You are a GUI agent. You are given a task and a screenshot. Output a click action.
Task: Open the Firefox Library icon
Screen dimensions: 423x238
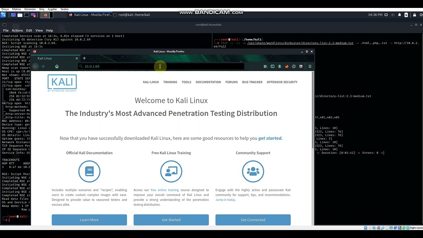[265, 66]
